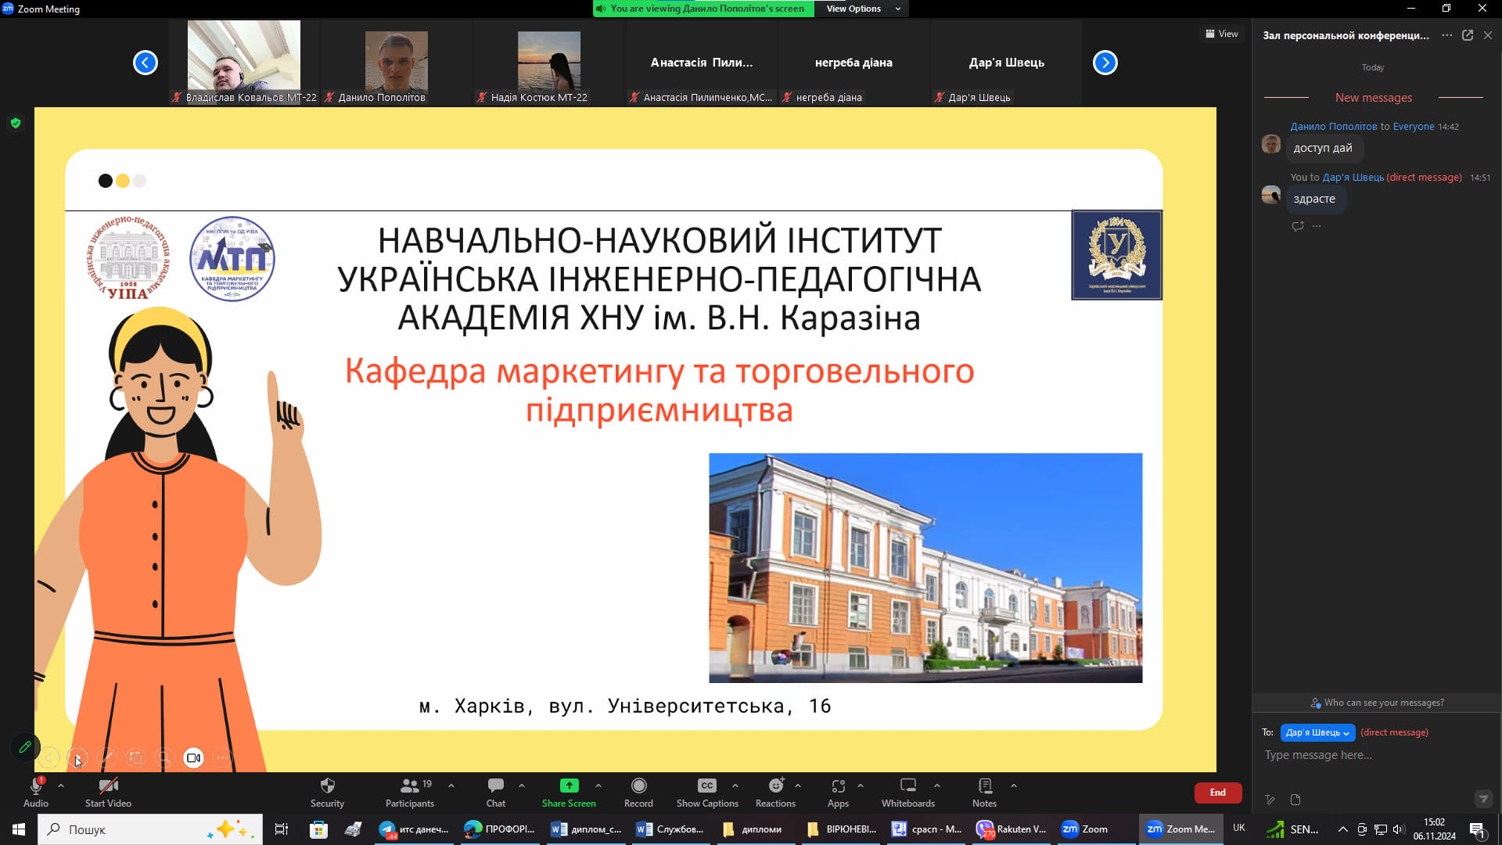Screen dimensions: 1502x845
Task: Pop out the chat panel window
Action: click(1468, 35)
